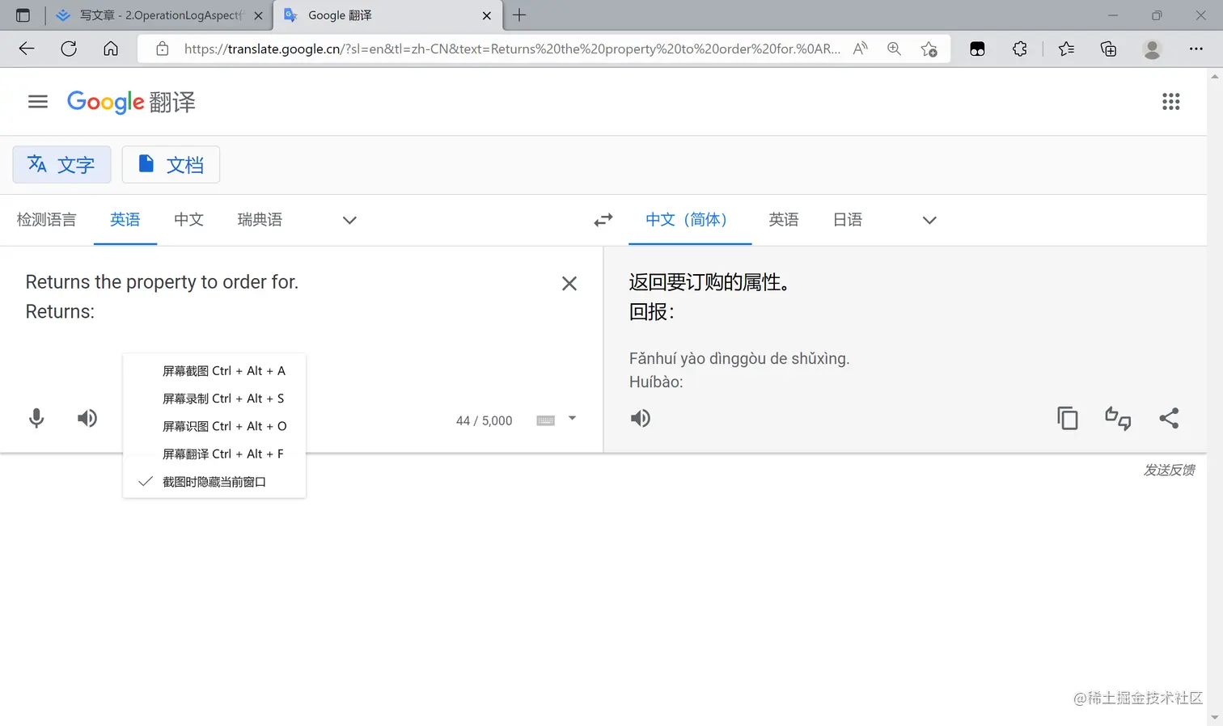
Task: Expand input tools dropdown arrow
Action: point(572,419)
